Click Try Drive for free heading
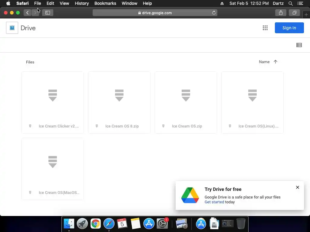This screenshot has width=310, height=232. click(x=223, y=189)
